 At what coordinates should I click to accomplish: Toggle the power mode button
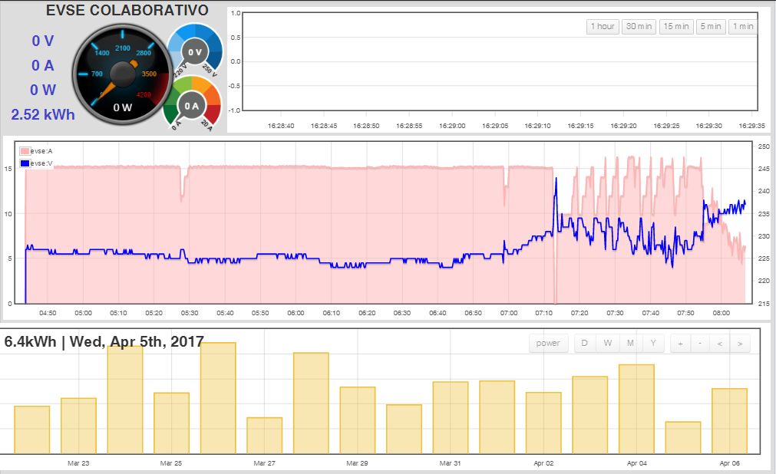(x=548, y=343)
